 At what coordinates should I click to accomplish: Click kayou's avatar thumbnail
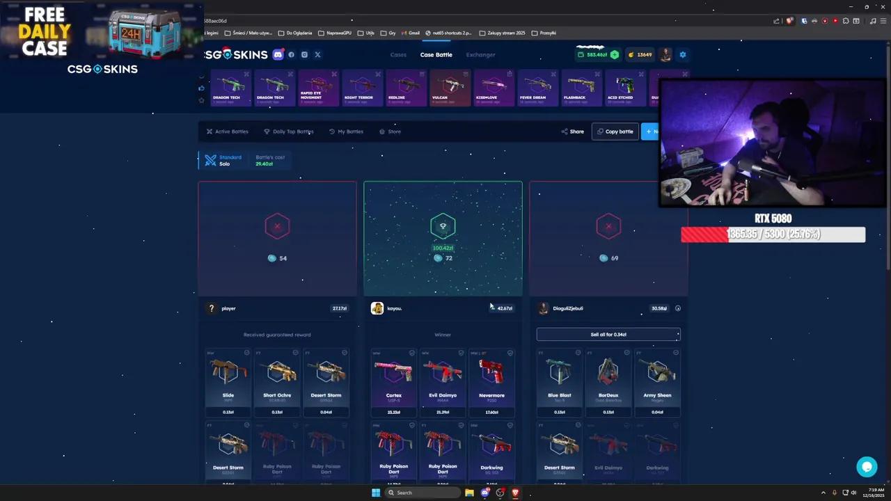377,308
